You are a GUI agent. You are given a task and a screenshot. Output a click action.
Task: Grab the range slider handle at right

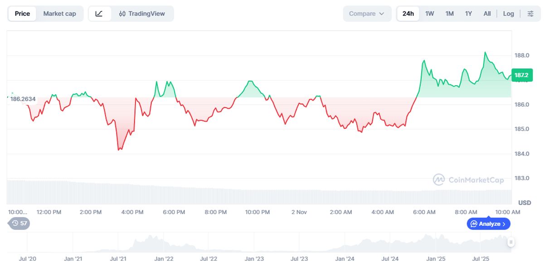[511, 242]
